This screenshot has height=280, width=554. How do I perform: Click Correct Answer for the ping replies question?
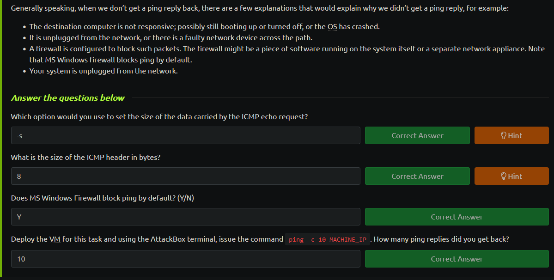(x=457, y=259)
